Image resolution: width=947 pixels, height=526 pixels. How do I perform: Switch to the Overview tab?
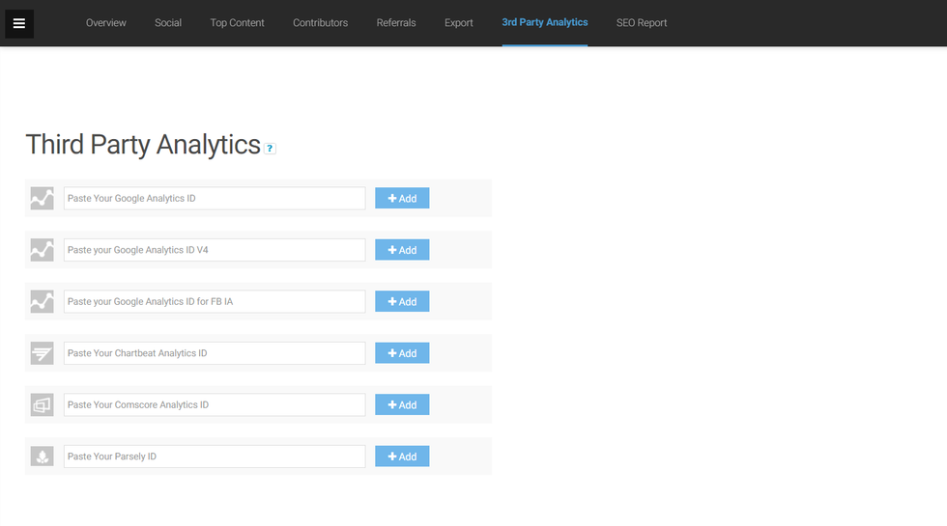click(x=106, y=23)
